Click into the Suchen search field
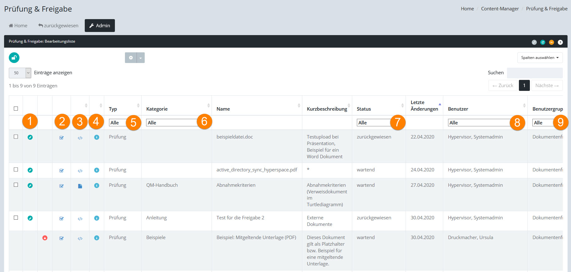Viewport: 571px width, 272px height. [534, 73]
